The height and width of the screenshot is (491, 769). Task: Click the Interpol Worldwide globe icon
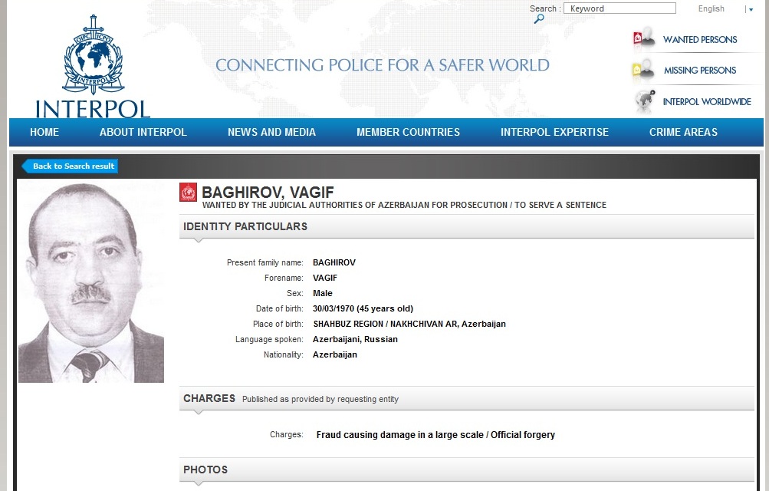tap(645, 101)
